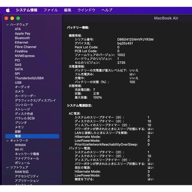Open the Apple menu
The height and width of the screenshot is (192, 192).
point(8,10)
